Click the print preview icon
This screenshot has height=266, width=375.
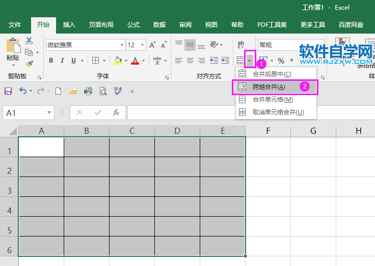coord(103,91)
